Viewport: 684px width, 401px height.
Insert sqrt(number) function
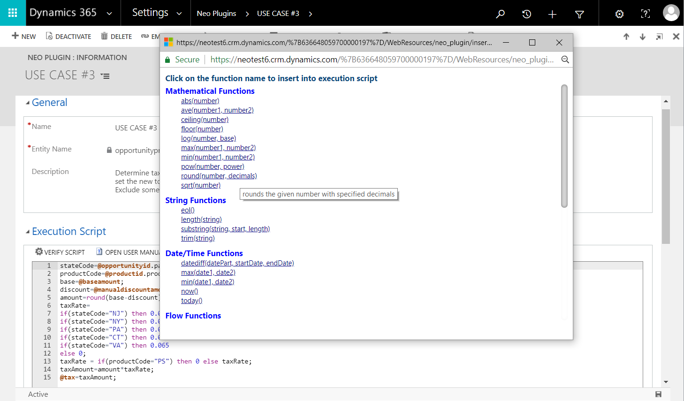tap(201, 185)
